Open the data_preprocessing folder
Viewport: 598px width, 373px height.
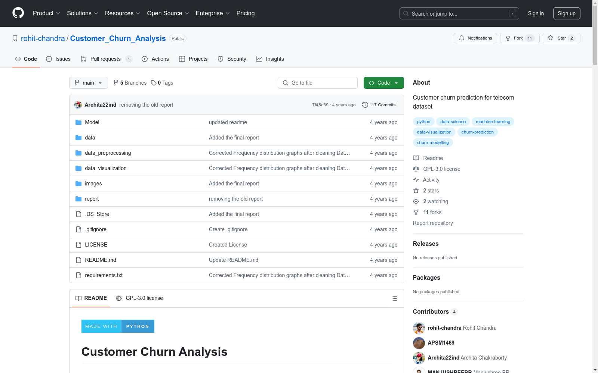point(108,153)
